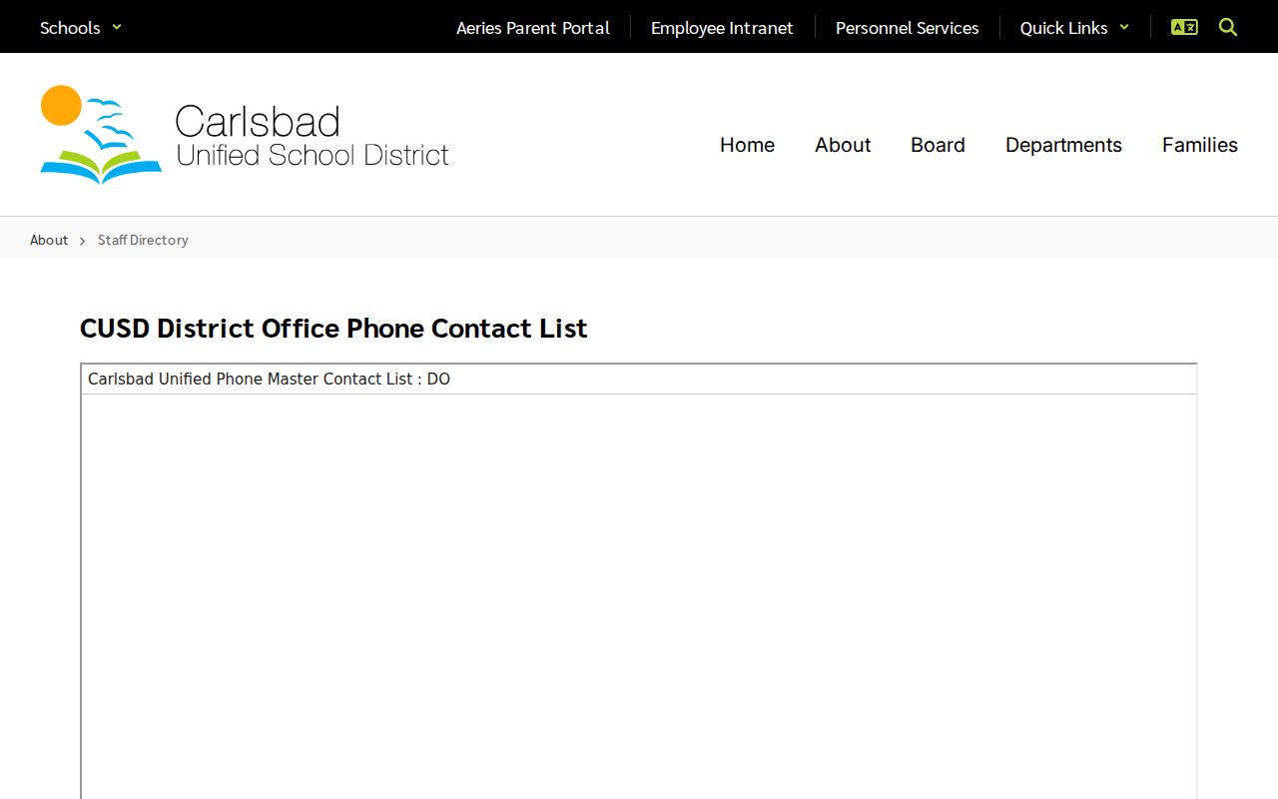Open the Families menu item
Screen dimensions: 1278x799
(x=1200, y=145)
